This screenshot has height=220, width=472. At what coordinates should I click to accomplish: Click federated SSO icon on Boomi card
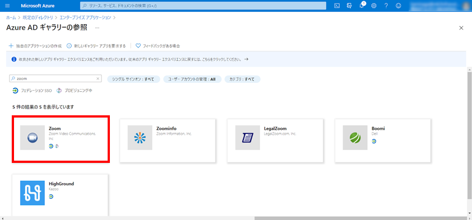(x=374, y=141)
